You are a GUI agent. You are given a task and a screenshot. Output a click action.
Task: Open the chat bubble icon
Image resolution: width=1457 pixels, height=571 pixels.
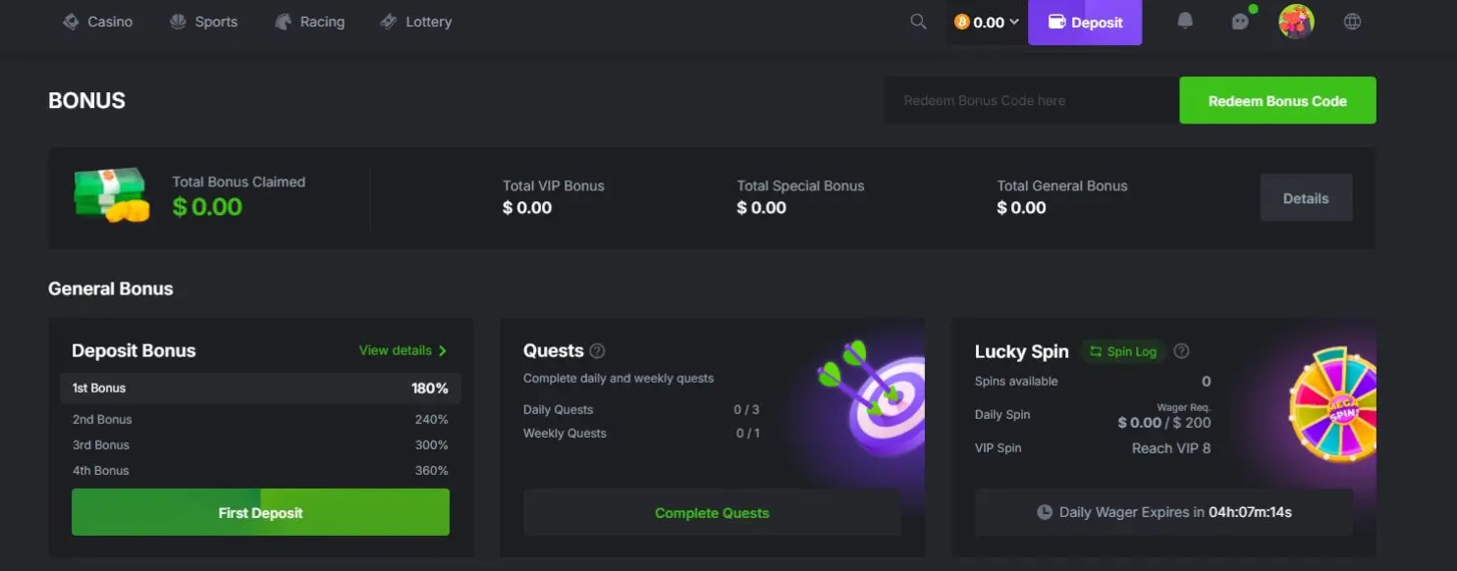(1240, 22)
